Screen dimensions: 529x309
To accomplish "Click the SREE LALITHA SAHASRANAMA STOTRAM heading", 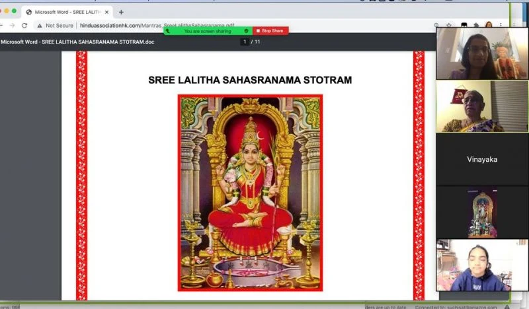I will coord(250,80).
